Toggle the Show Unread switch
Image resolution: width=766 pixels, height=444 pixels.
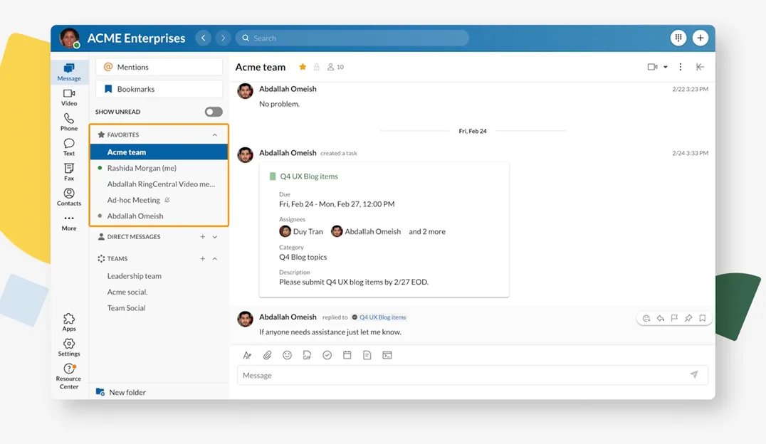214,112
